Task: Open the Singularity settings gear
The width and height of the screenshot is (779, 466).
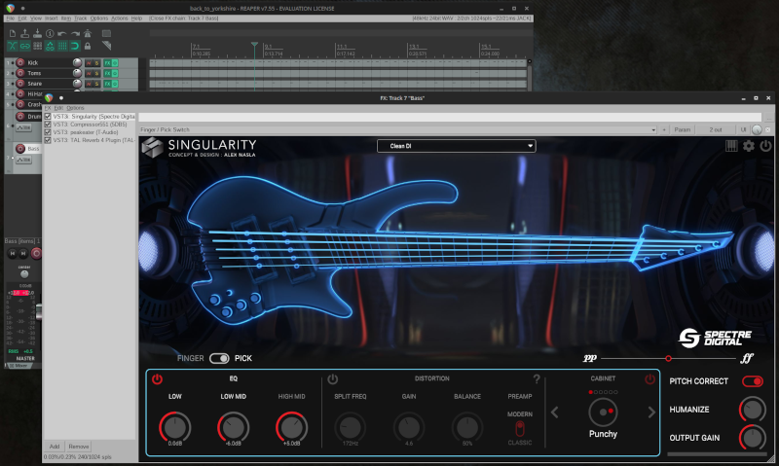Action: click(x=749, y=146)
